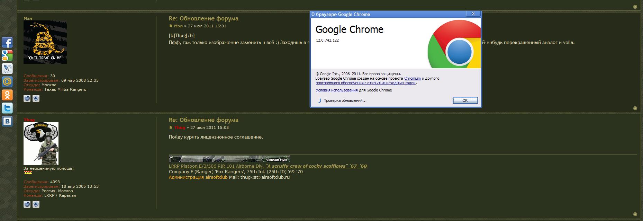Click the Vietnam Style signature banner
The height and width of the screenshot is (221, 643).
tap(229, 159)
